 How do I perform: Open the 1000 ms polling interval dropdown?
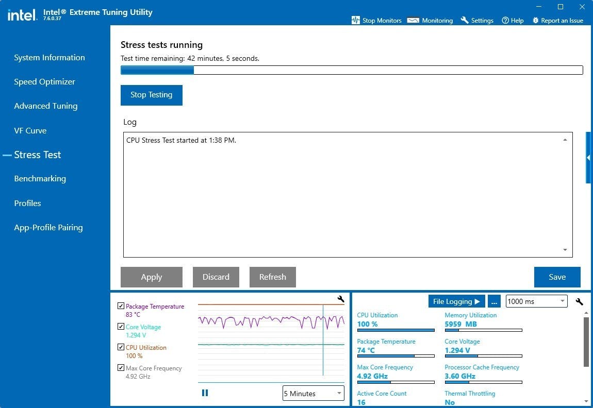(x=536, y=301)
